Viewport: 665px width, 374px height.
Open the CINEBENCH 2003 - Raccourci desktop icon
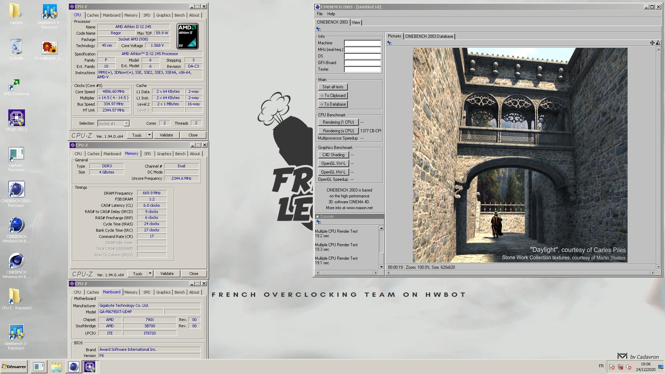click(16, 194)
